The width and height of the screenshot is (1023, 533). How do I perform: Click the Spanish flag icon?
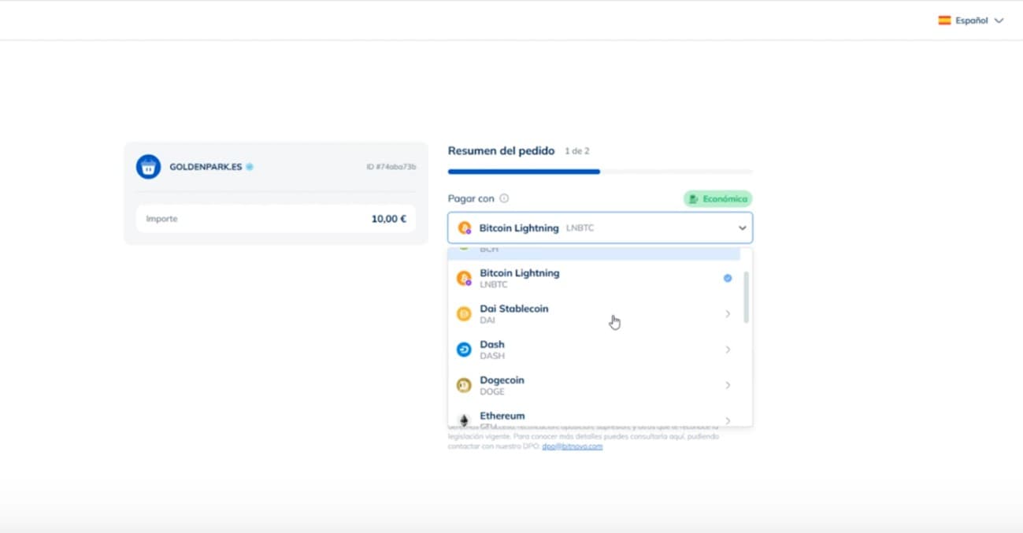(x=944, y=20)
